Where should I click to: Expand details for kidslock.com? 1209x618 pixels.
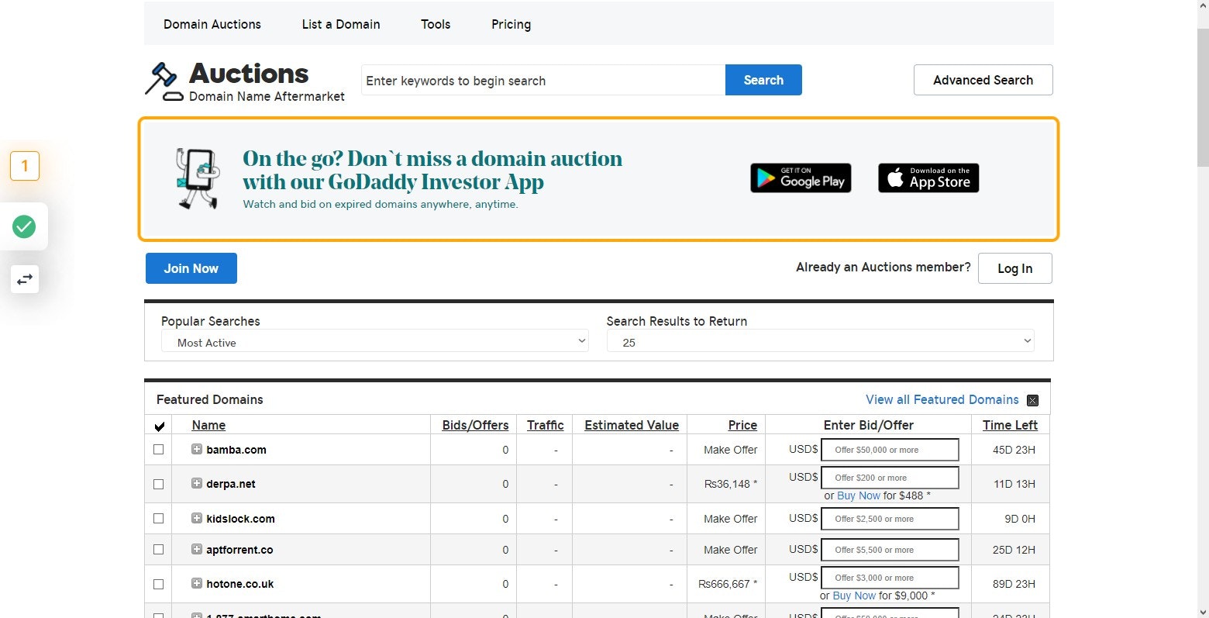pos(197,518)
